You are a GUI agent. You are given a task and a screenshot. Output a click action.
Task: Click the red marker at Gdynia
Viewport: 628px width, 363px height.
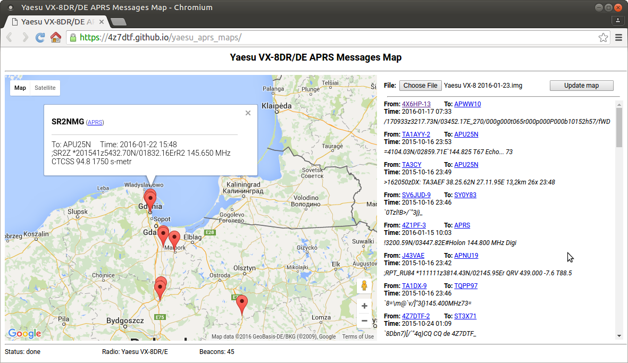150,201
